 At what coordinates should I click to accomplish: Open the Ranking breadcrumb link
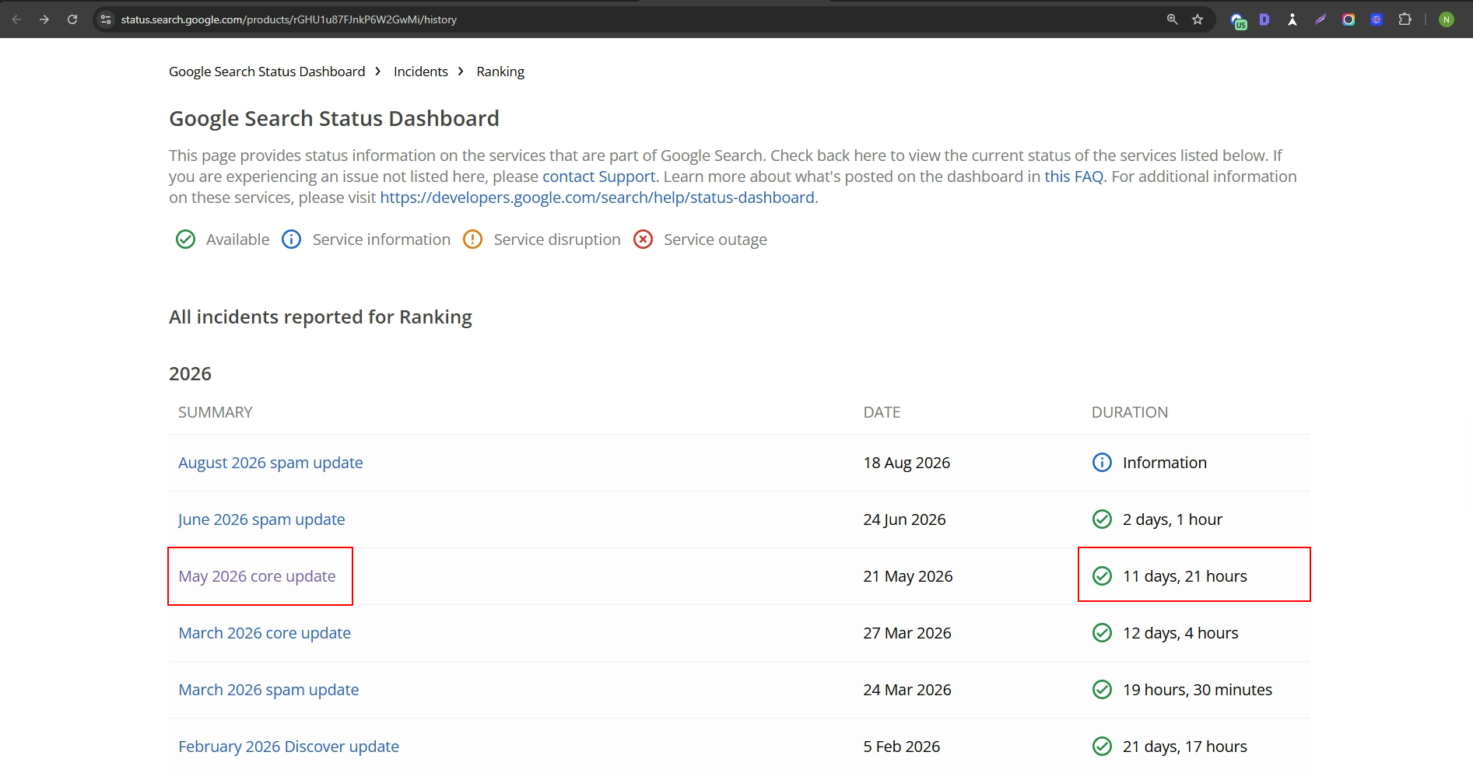500,72
